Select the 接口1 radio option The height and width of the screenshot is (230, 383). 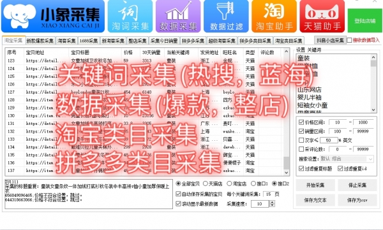tap(253, 183)
